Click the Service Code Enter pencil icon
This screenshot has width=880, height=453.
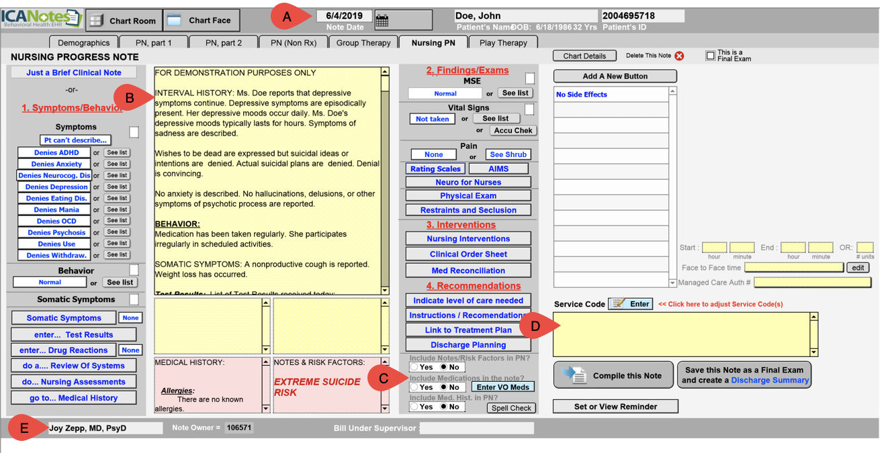tap(619, 304)
